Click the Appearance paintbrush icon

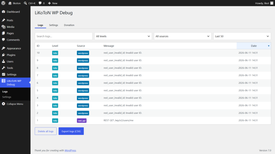click(3, 48)
